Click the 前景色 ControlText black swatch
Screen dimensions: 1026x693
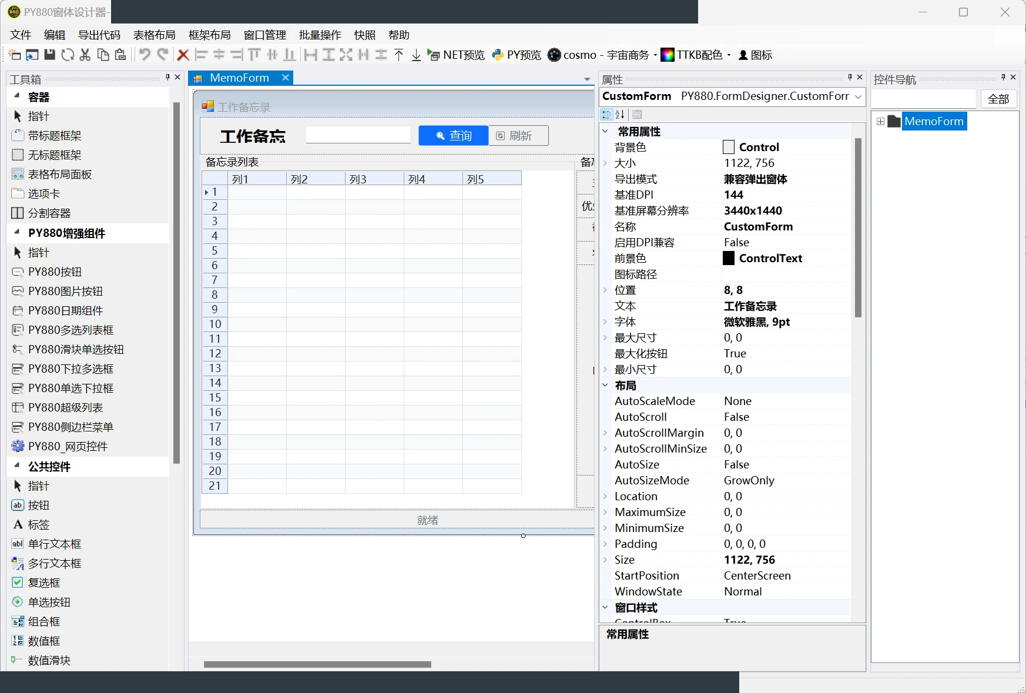pyautogui.click(x=729, y=259)
